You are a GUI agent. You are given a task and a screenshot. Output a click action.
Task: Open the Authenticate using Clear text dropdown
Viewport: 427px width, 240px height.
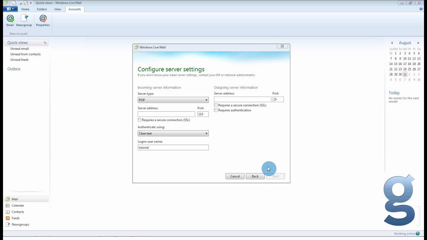click(173, 133)
